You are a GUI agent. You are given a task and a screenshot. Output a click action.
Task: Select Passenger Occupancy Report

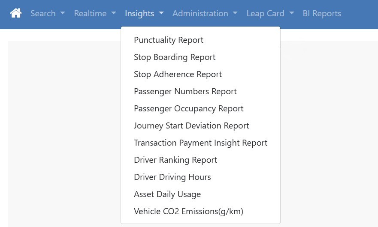pos(189,108)
